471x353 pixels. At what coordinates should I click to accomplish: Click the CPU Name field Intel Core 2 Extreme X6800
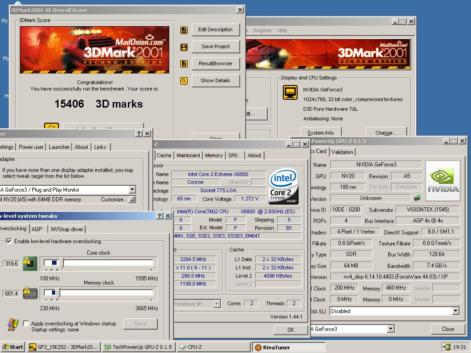coord(218,174)
